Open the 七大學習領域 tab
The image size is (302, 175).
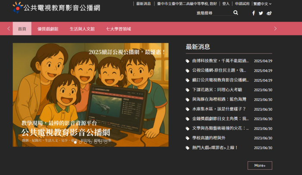tap(119, 29)
